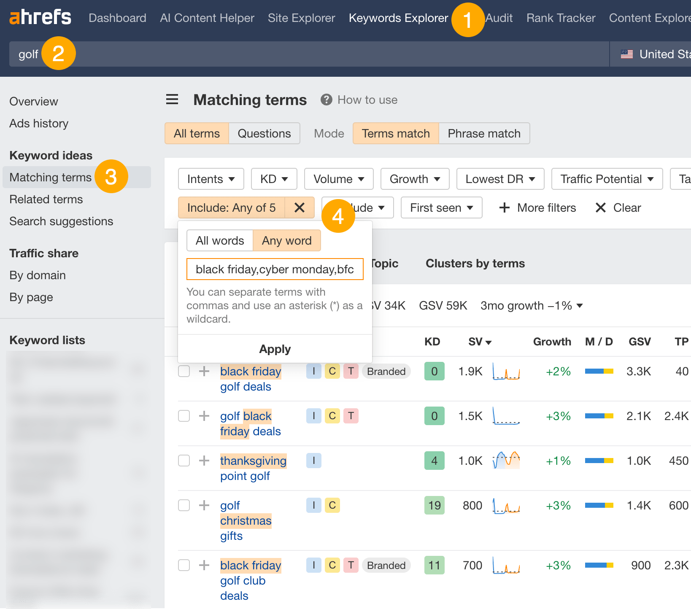Image resolution: width=691 pixels, height=609 pixels.
Task: Open More filters with the plus icon
Action: [x=505, y=207]
